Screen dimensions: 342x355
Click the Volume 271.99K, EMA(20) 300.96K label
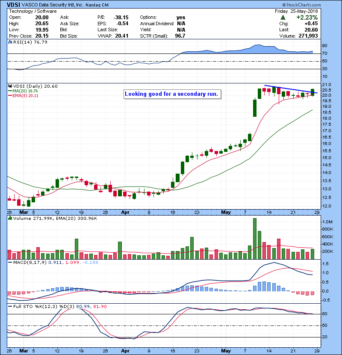point(55,218)
